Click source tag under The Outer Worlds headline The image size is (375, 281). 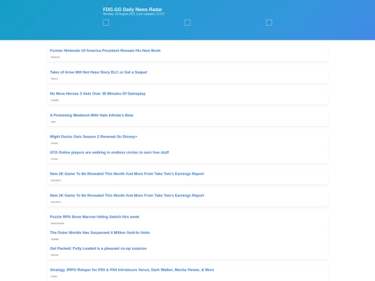click(x=55, y=239)
